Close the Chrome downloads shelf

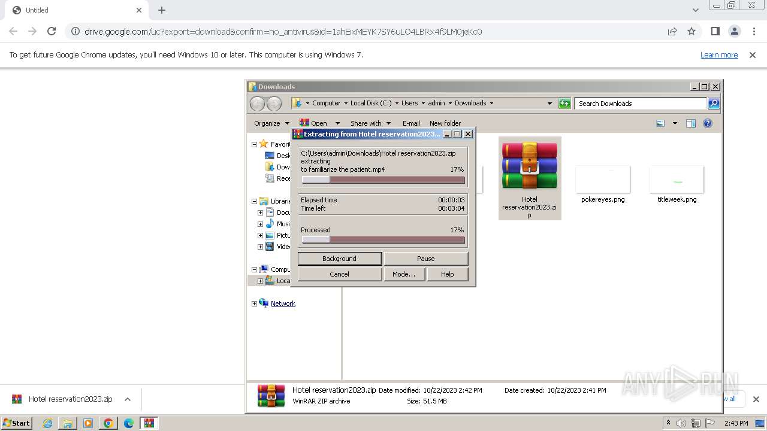pyautogui.click(x=756, y=399)
